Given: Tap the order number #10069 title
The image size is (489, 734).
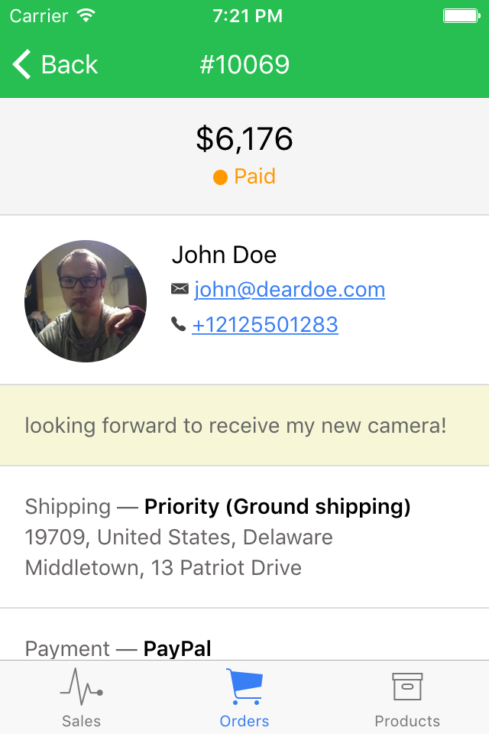Looking at the screenshot, I should (244, 64).
